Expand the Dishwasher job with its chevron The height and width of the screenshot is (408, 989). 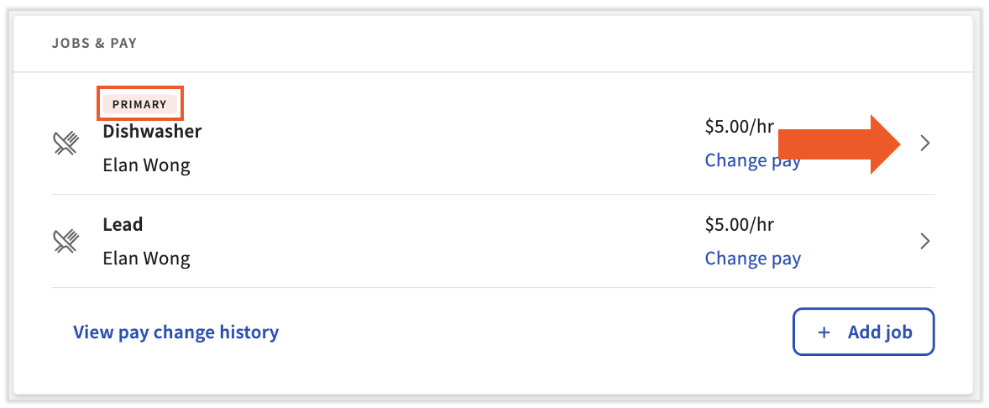[x=924, y=144]
